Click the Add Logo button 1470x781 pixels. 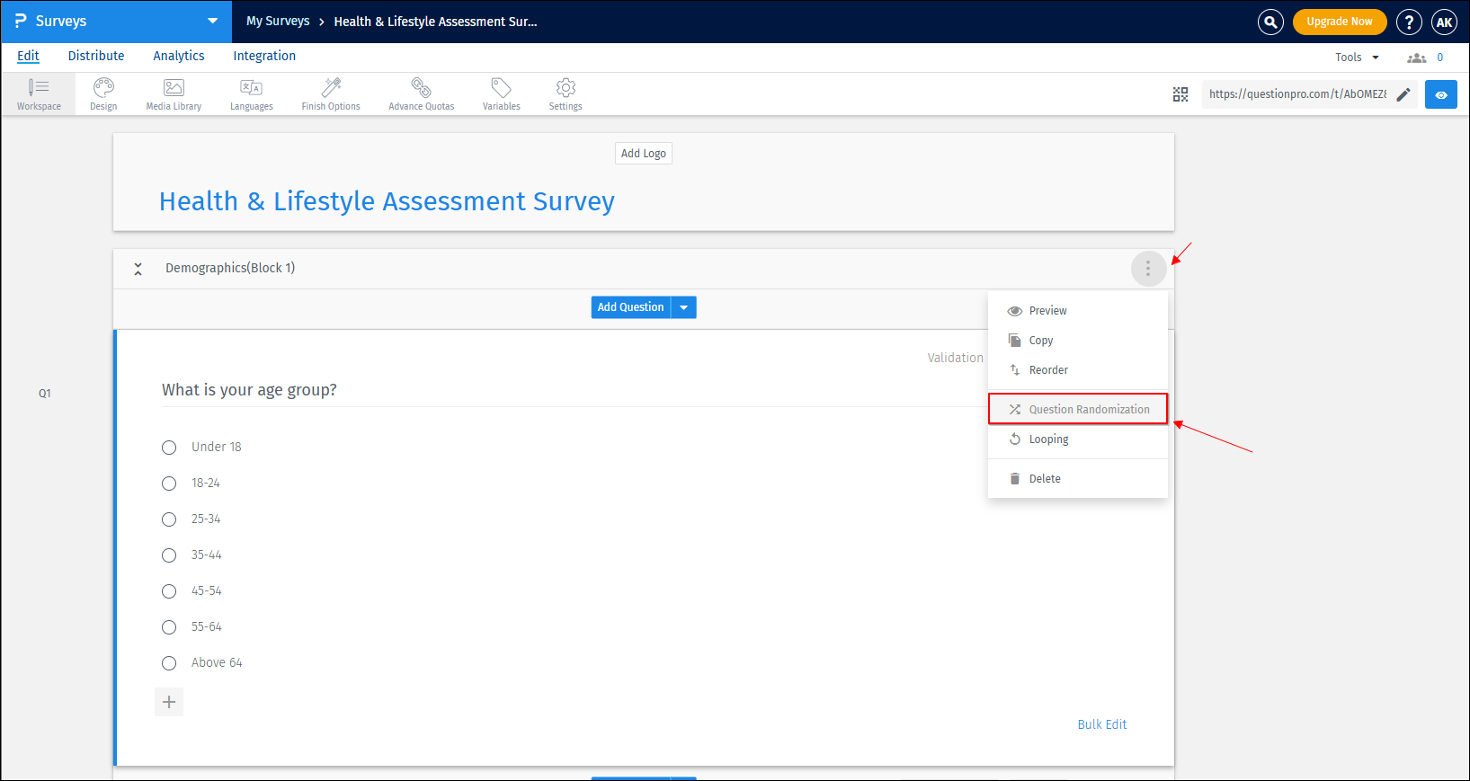coord(644,154)
